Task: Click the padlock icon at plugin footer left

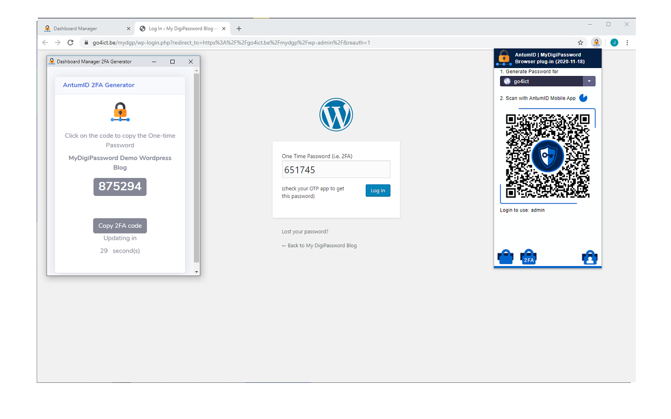Action: click(505, 257)
